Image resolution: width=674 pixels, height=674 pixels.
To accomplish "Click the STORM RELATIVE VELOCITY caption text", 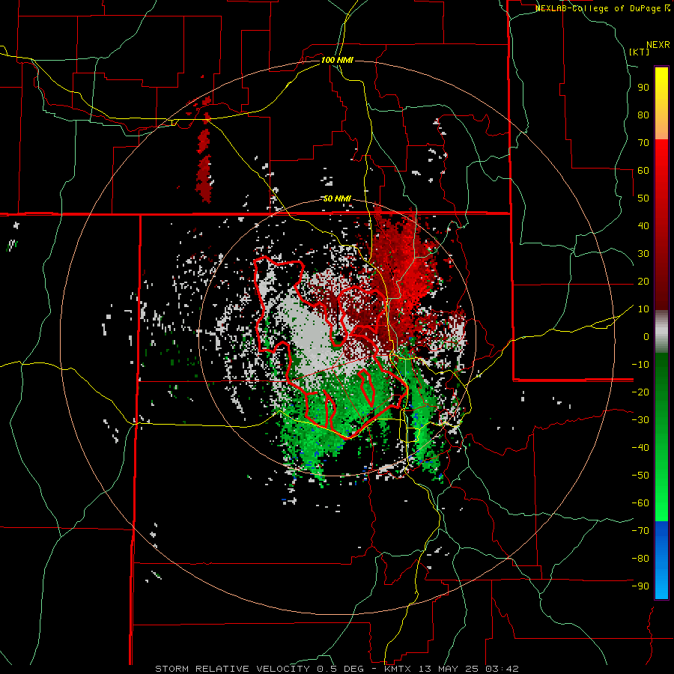I will pyautogui.click(x=232, y=669).
